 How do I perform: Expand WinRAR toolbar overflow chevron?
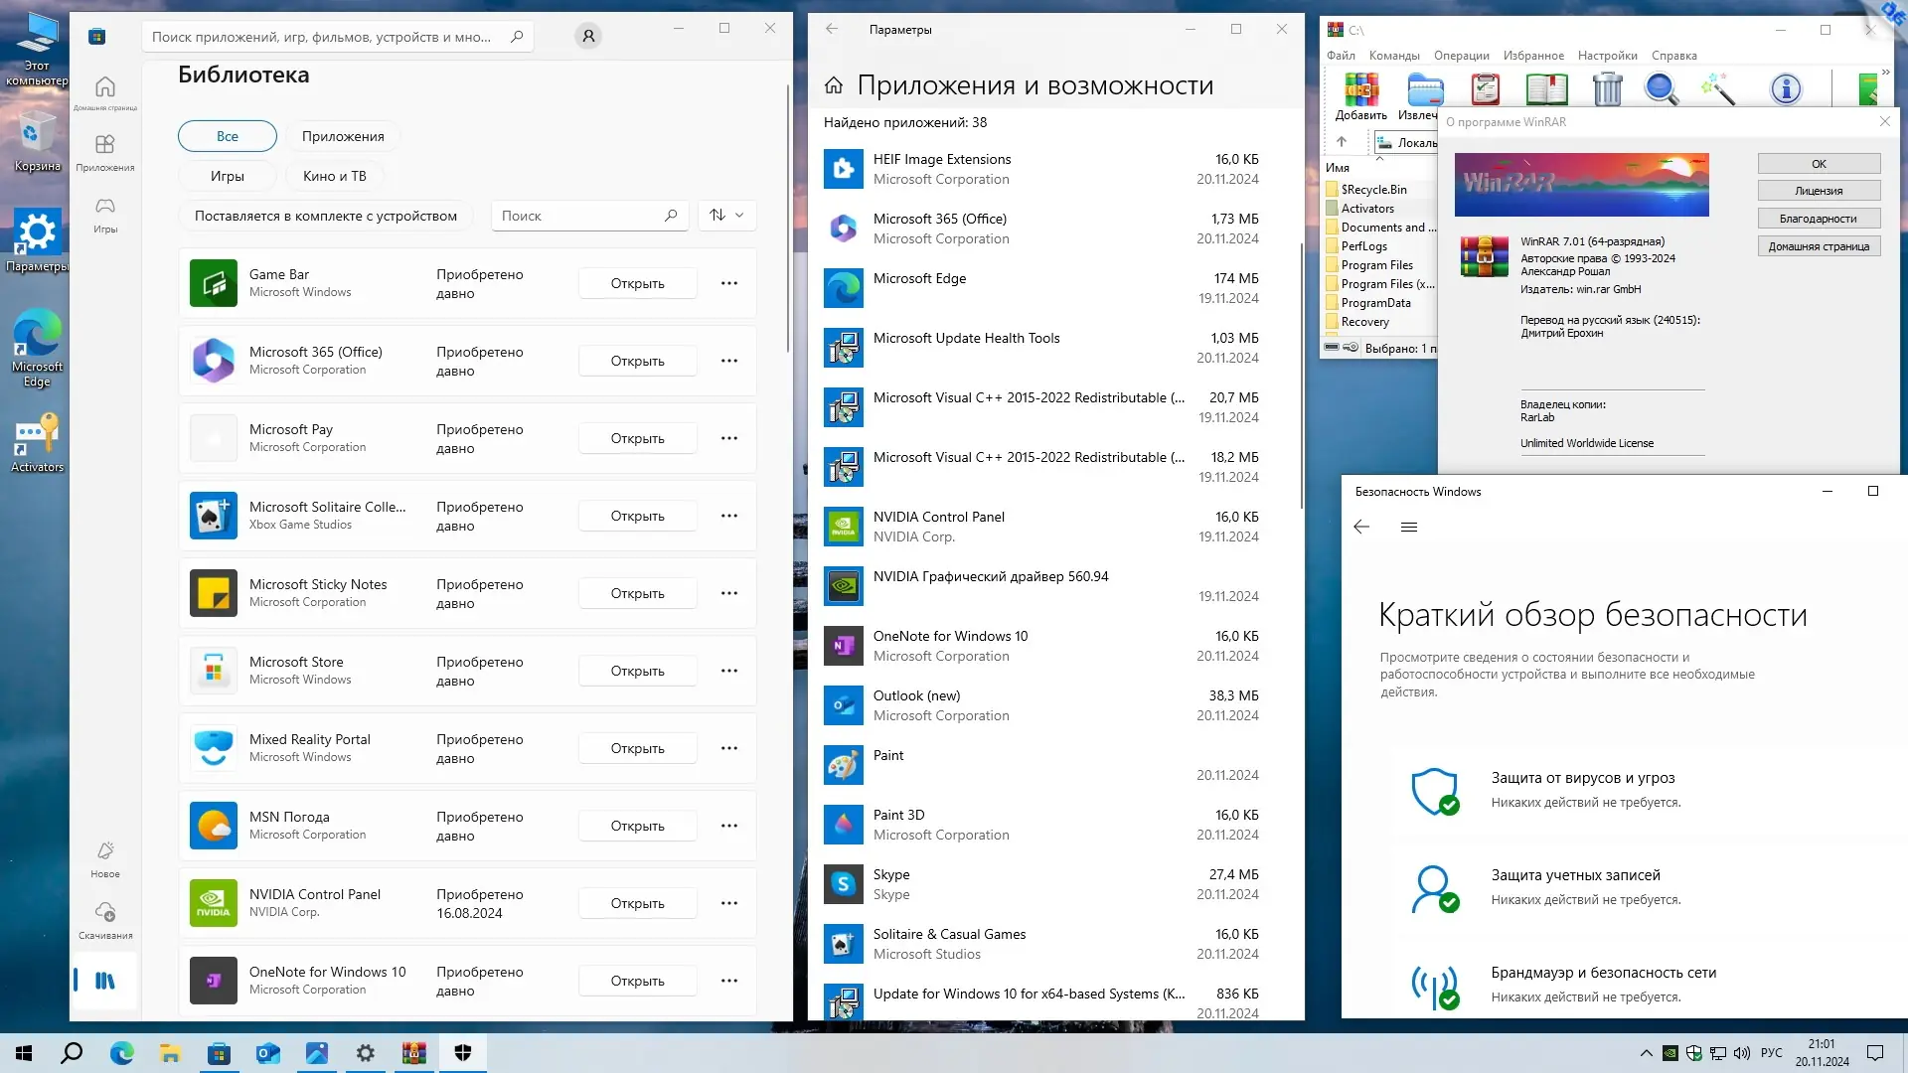[1885, 73]
